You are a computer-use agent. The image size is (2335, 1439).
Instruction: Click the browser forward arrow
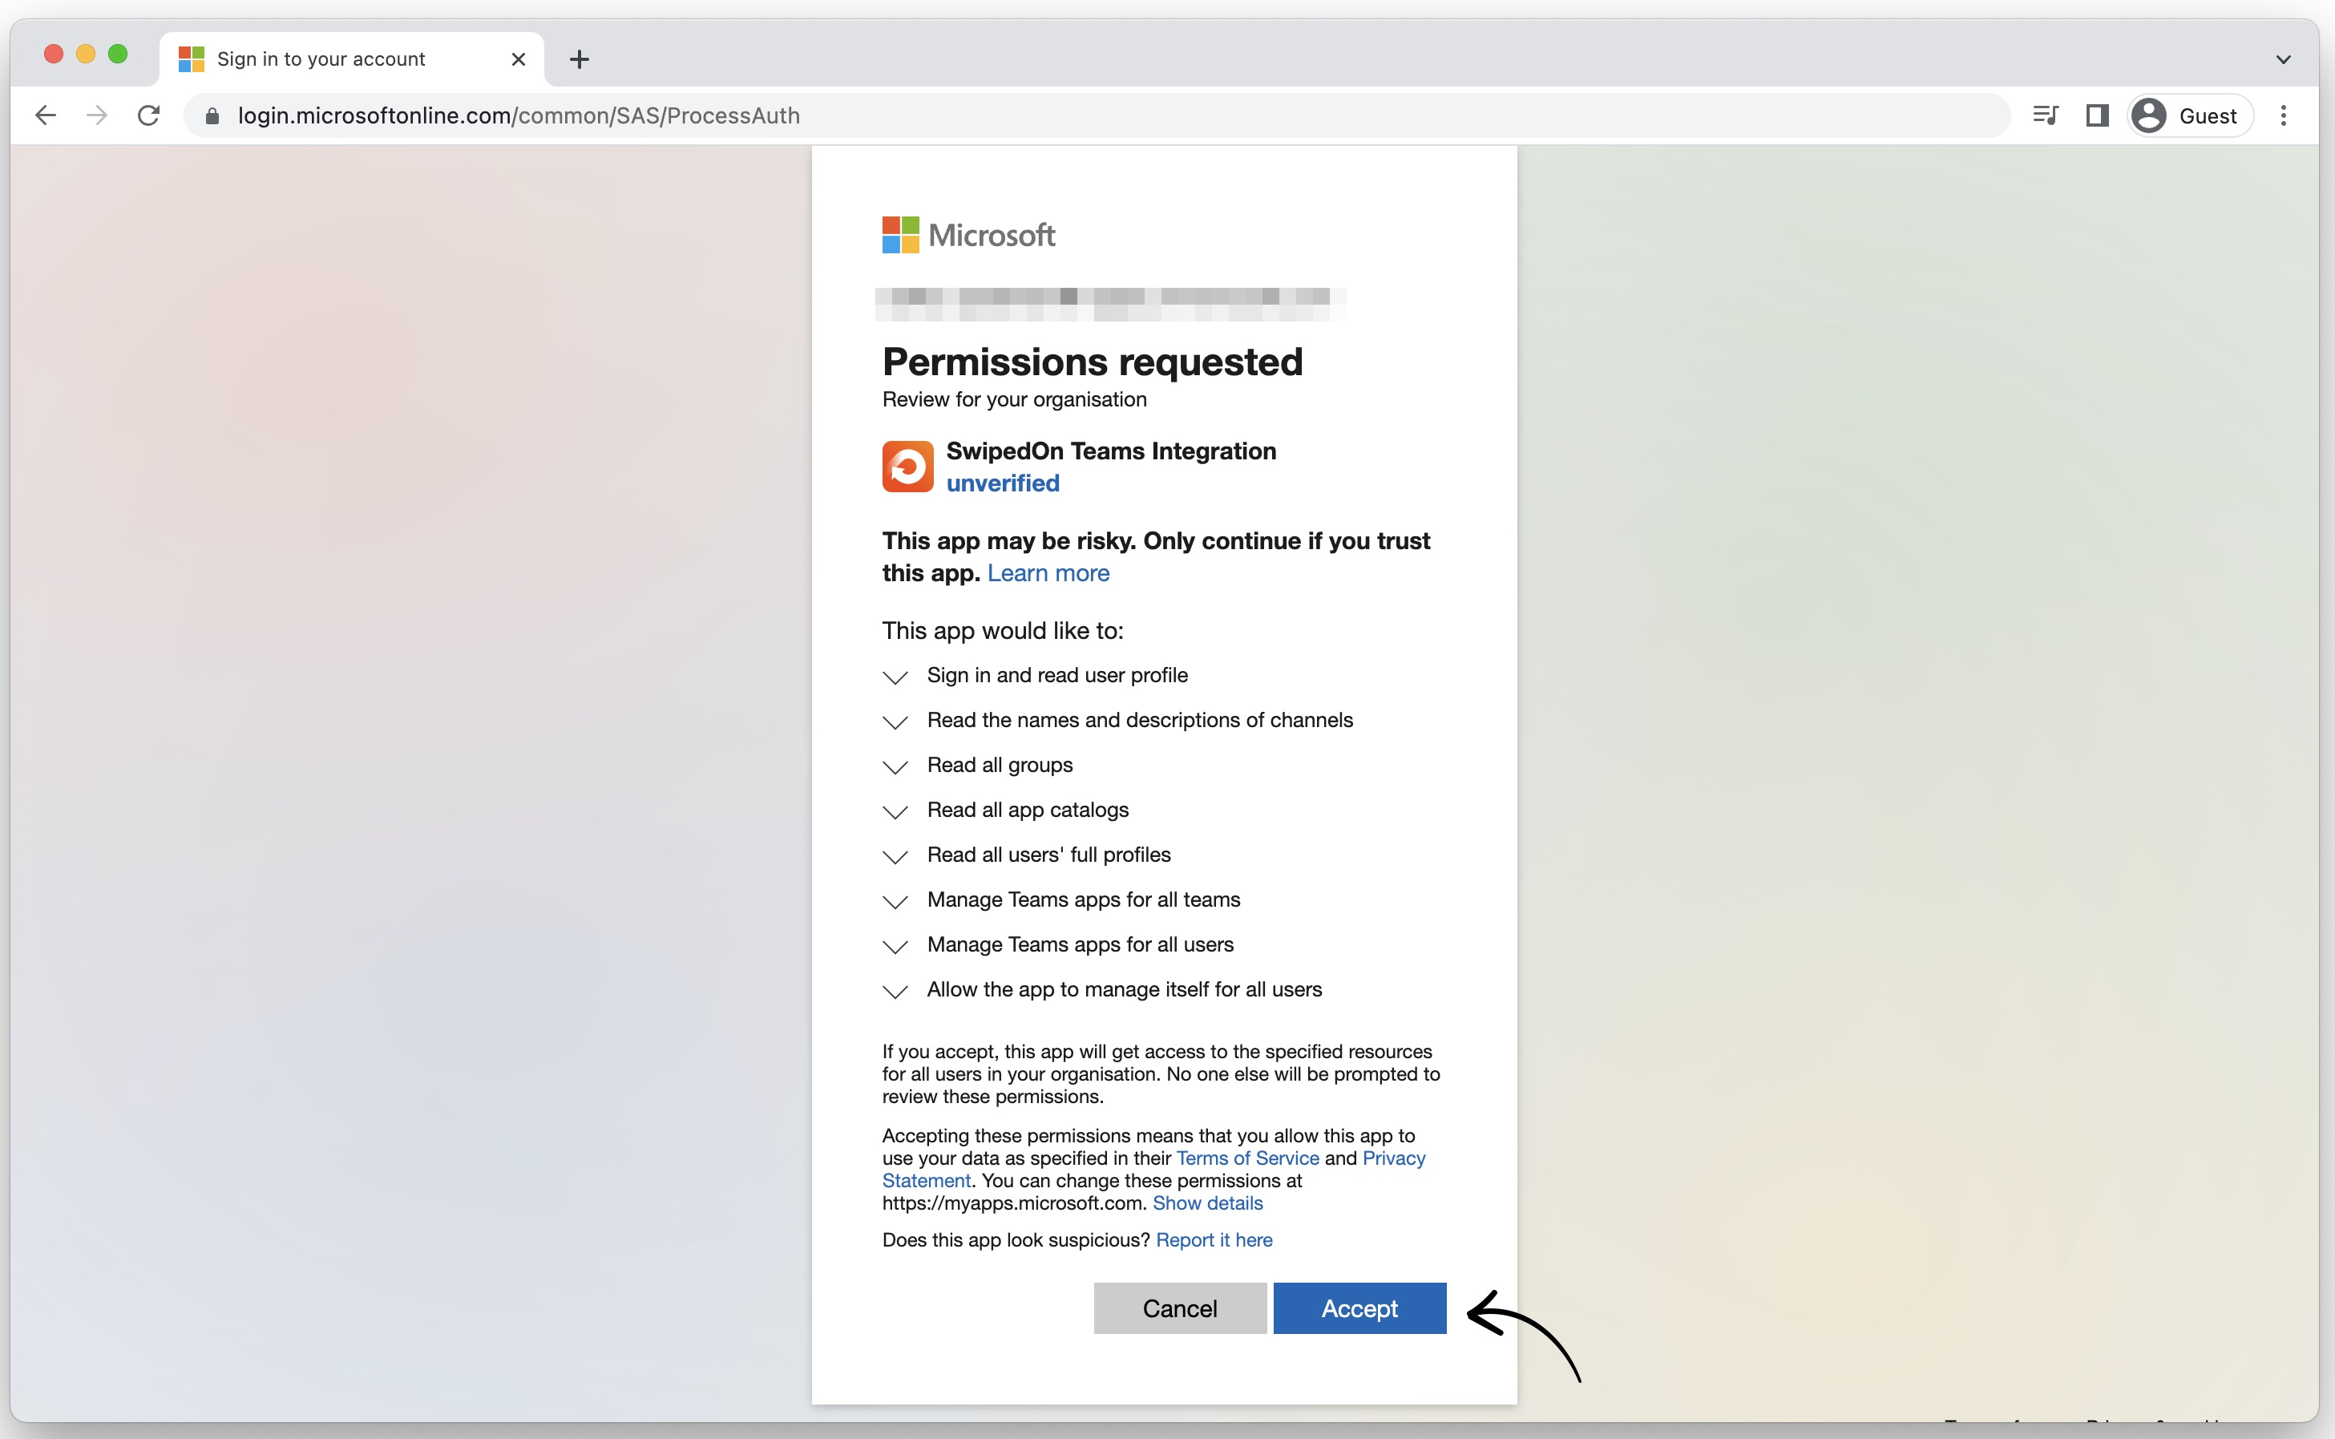97,115
